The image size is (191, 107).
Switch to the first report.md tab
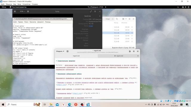[x=76, y=56]
